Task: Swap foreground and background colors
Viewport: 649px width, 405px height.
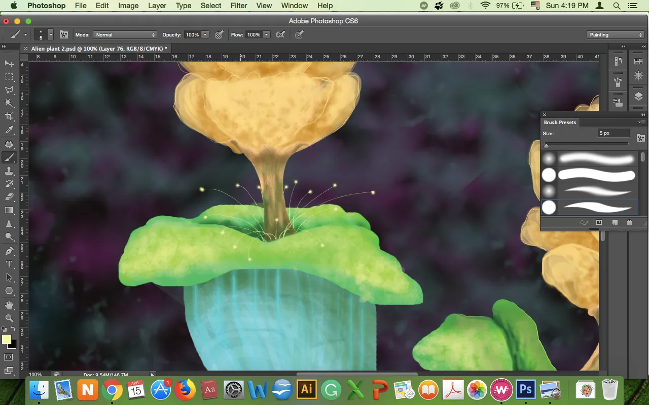Action: tap(14, 330)
